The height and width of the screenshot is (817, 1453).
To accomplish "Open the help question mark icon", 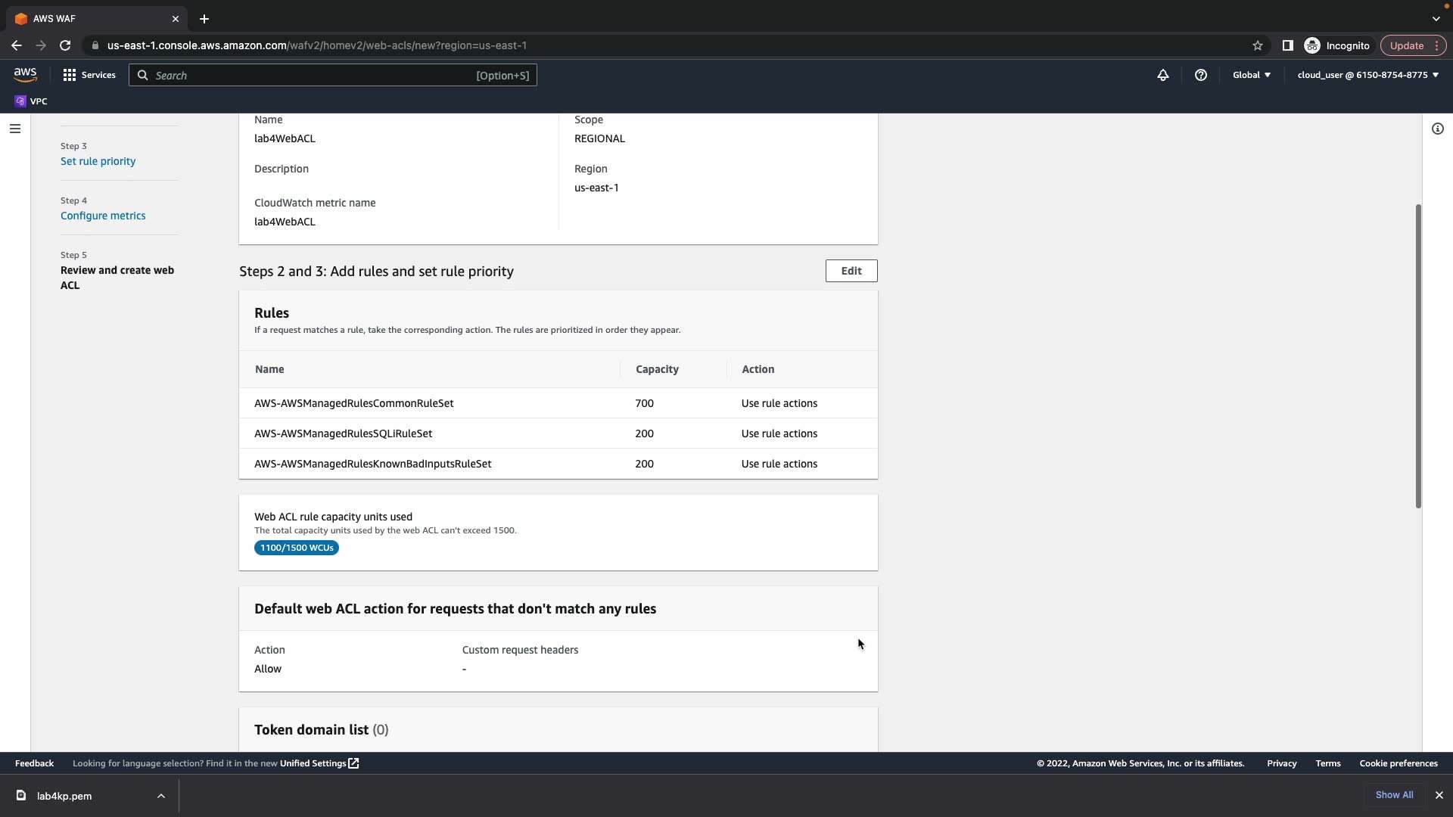I will pos(1201,75).
